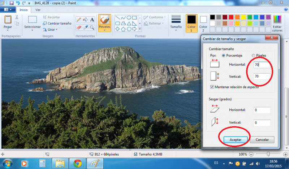Screen dimensions: 289x169
Task: Click the Cambiar tamaño ribbon button
Action: (x=57, y=23)
